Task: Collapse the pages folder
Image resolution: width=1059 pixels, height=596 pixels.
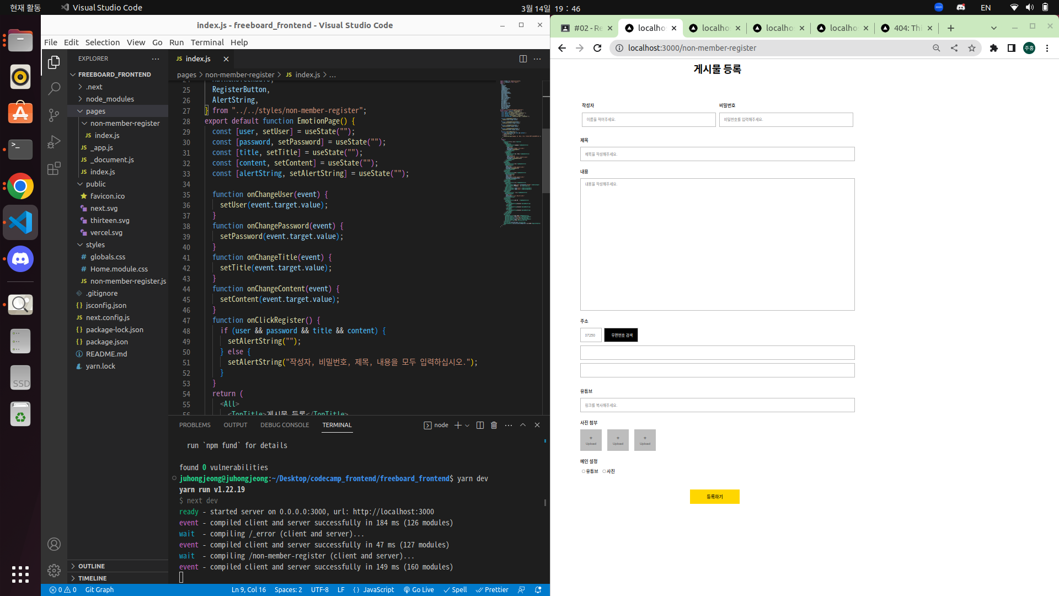Action: click(x=95, y=111)
